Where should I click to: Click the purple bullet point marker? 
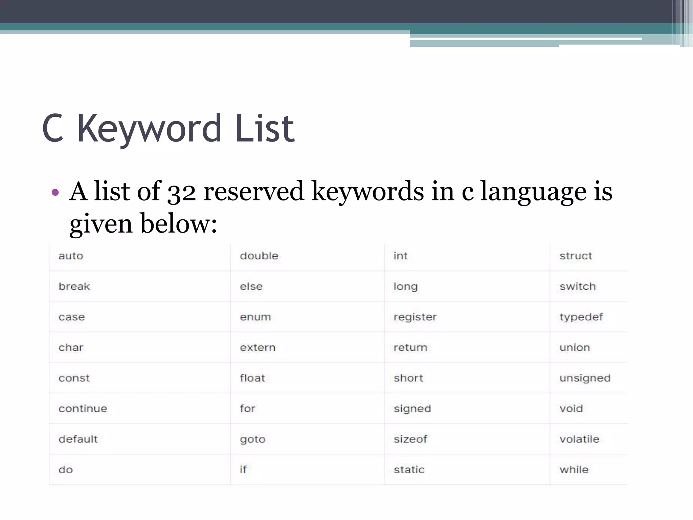pos(55,193)
